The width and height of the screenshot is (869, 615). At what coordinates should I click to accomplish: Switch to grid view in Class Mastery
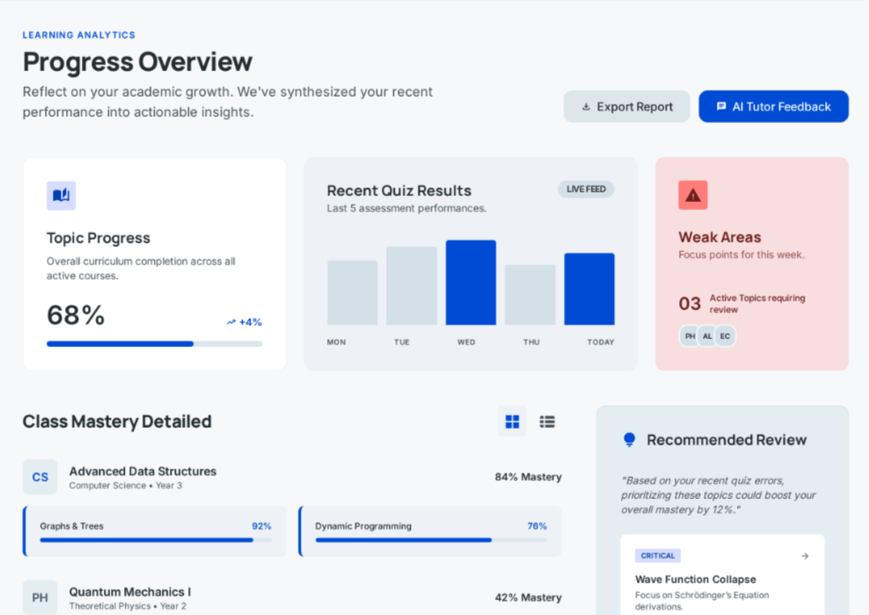[x=512, y=422]
